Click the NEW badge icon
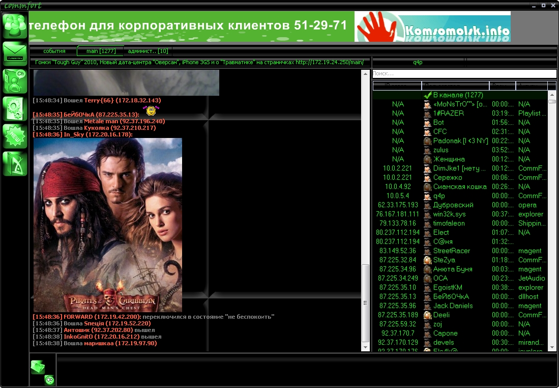Image resolution: width=559 pixels, height=388 pixels. [x=15, y=136]
